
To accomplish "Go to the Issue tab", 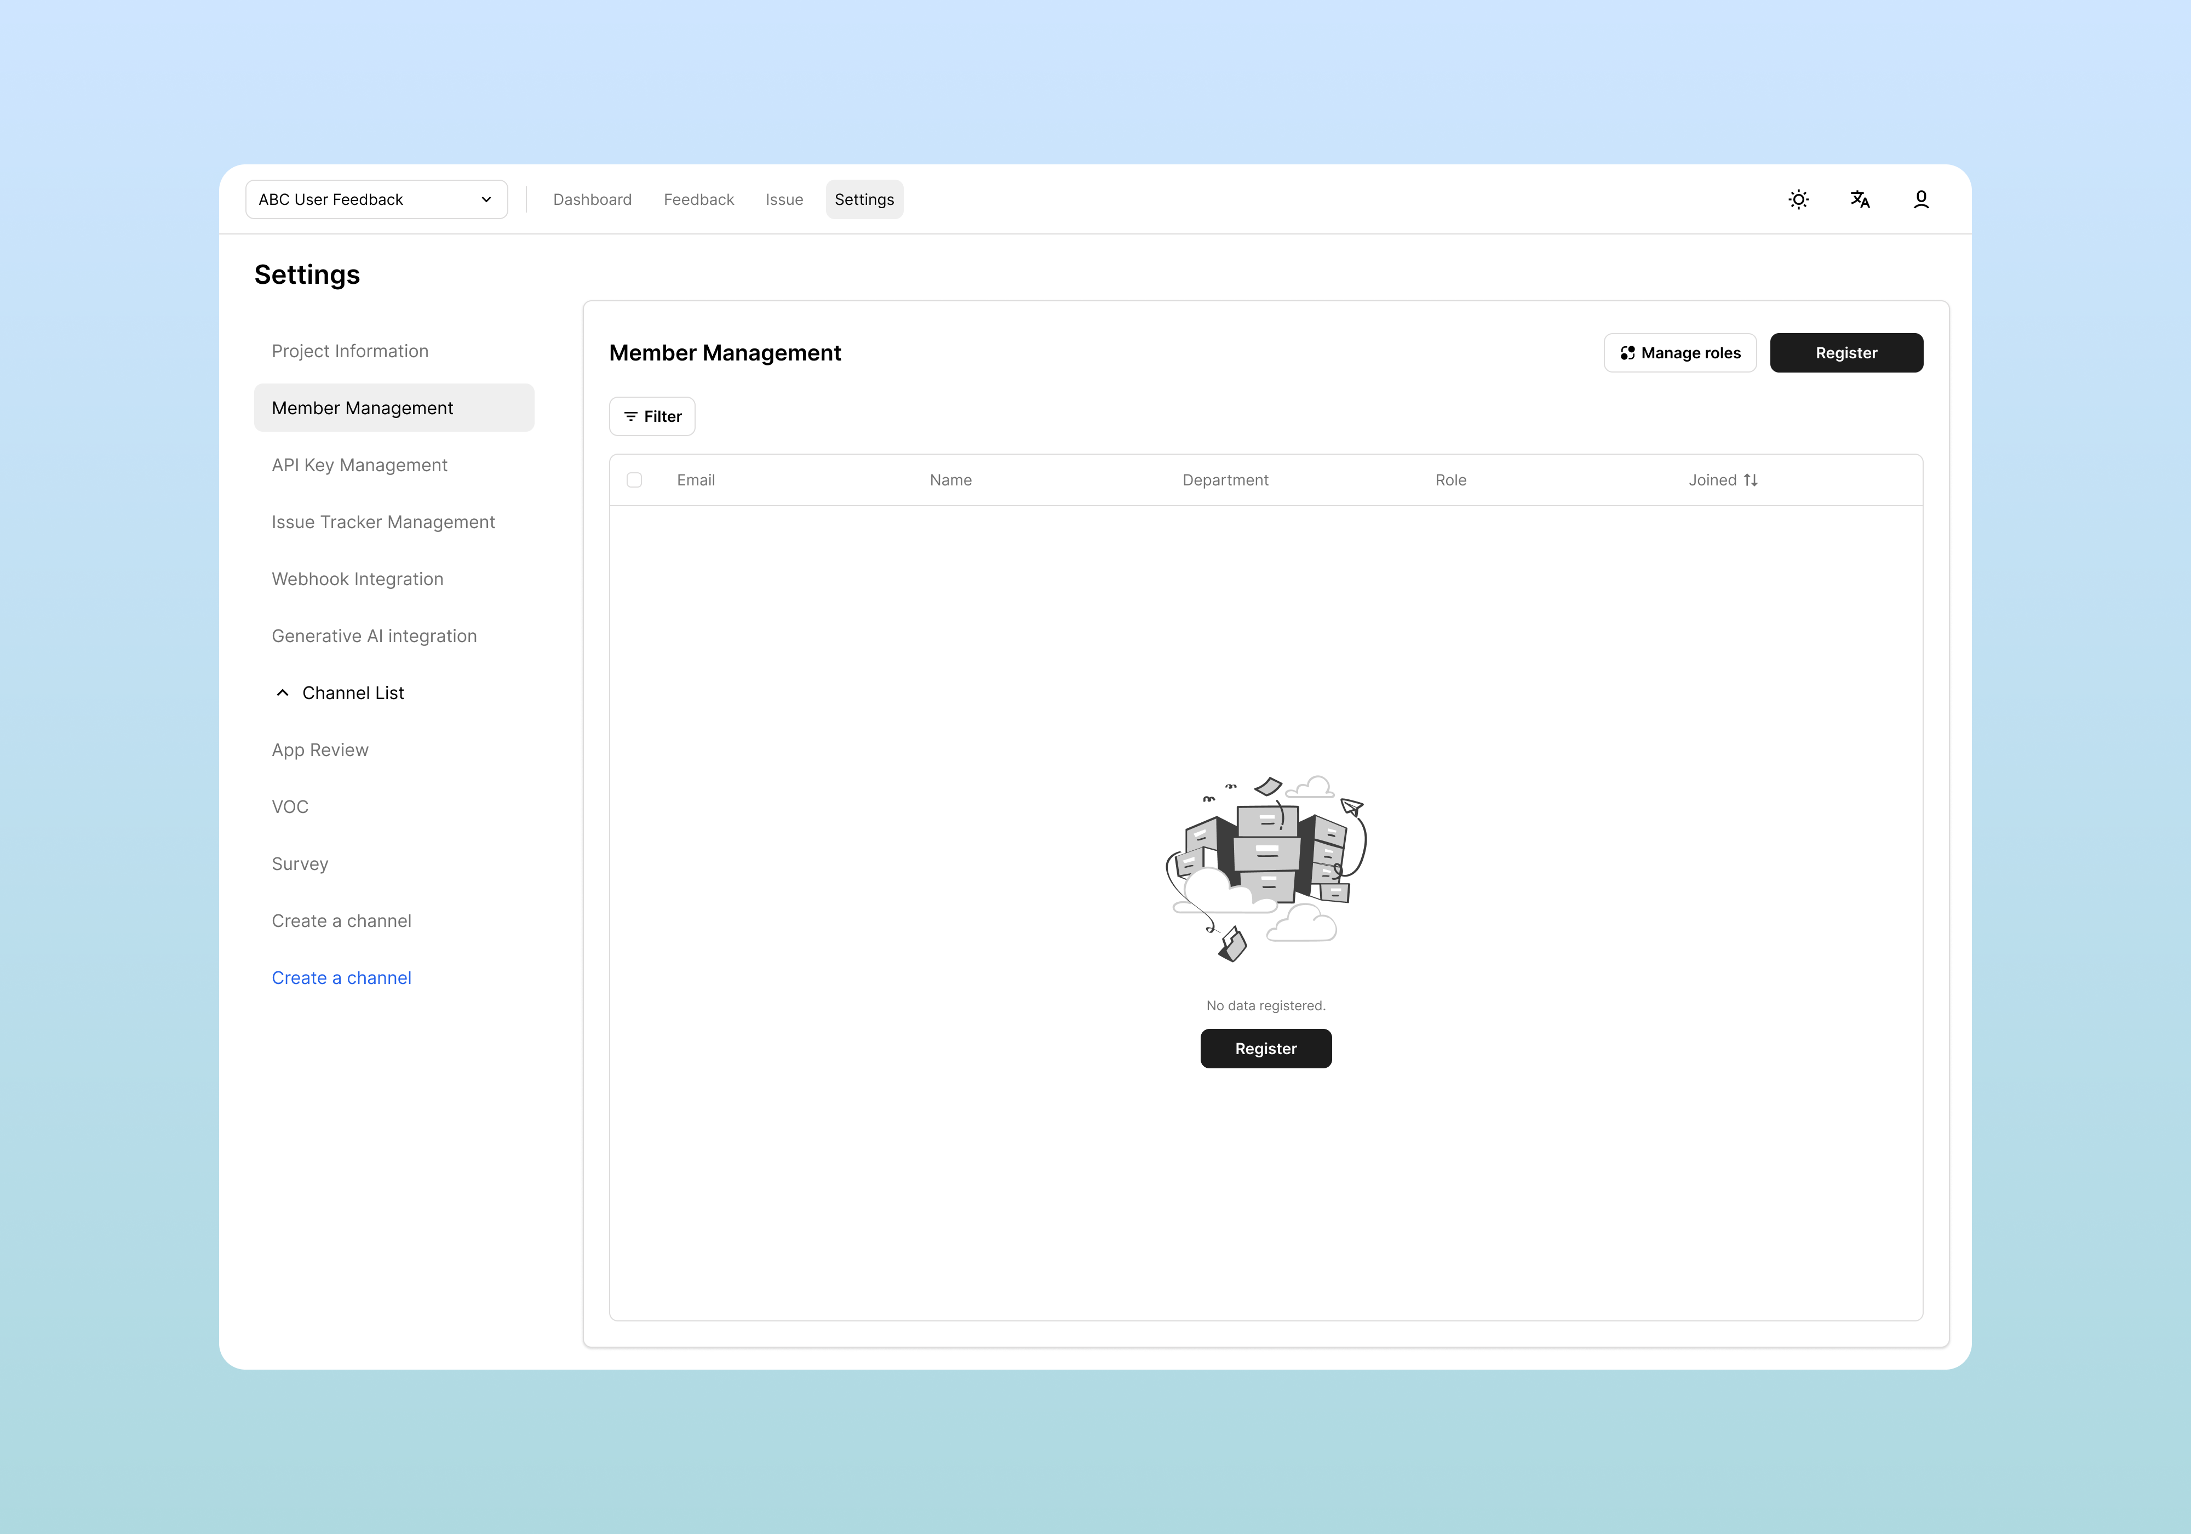I will [783, 199].
